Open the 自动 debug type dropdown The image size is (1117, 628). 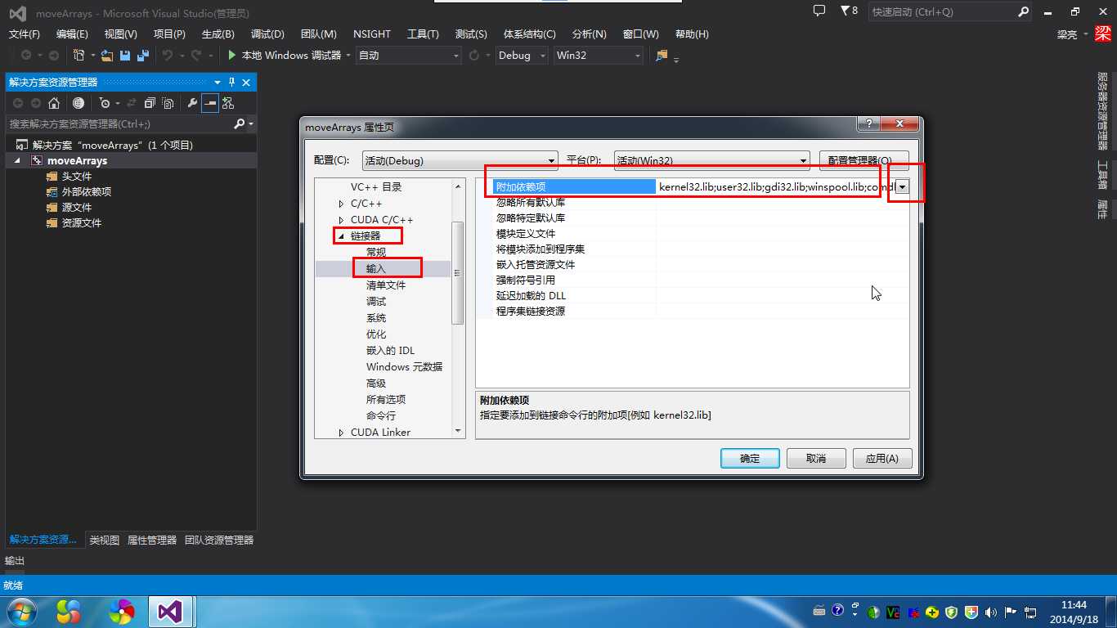tap(409, 56)
